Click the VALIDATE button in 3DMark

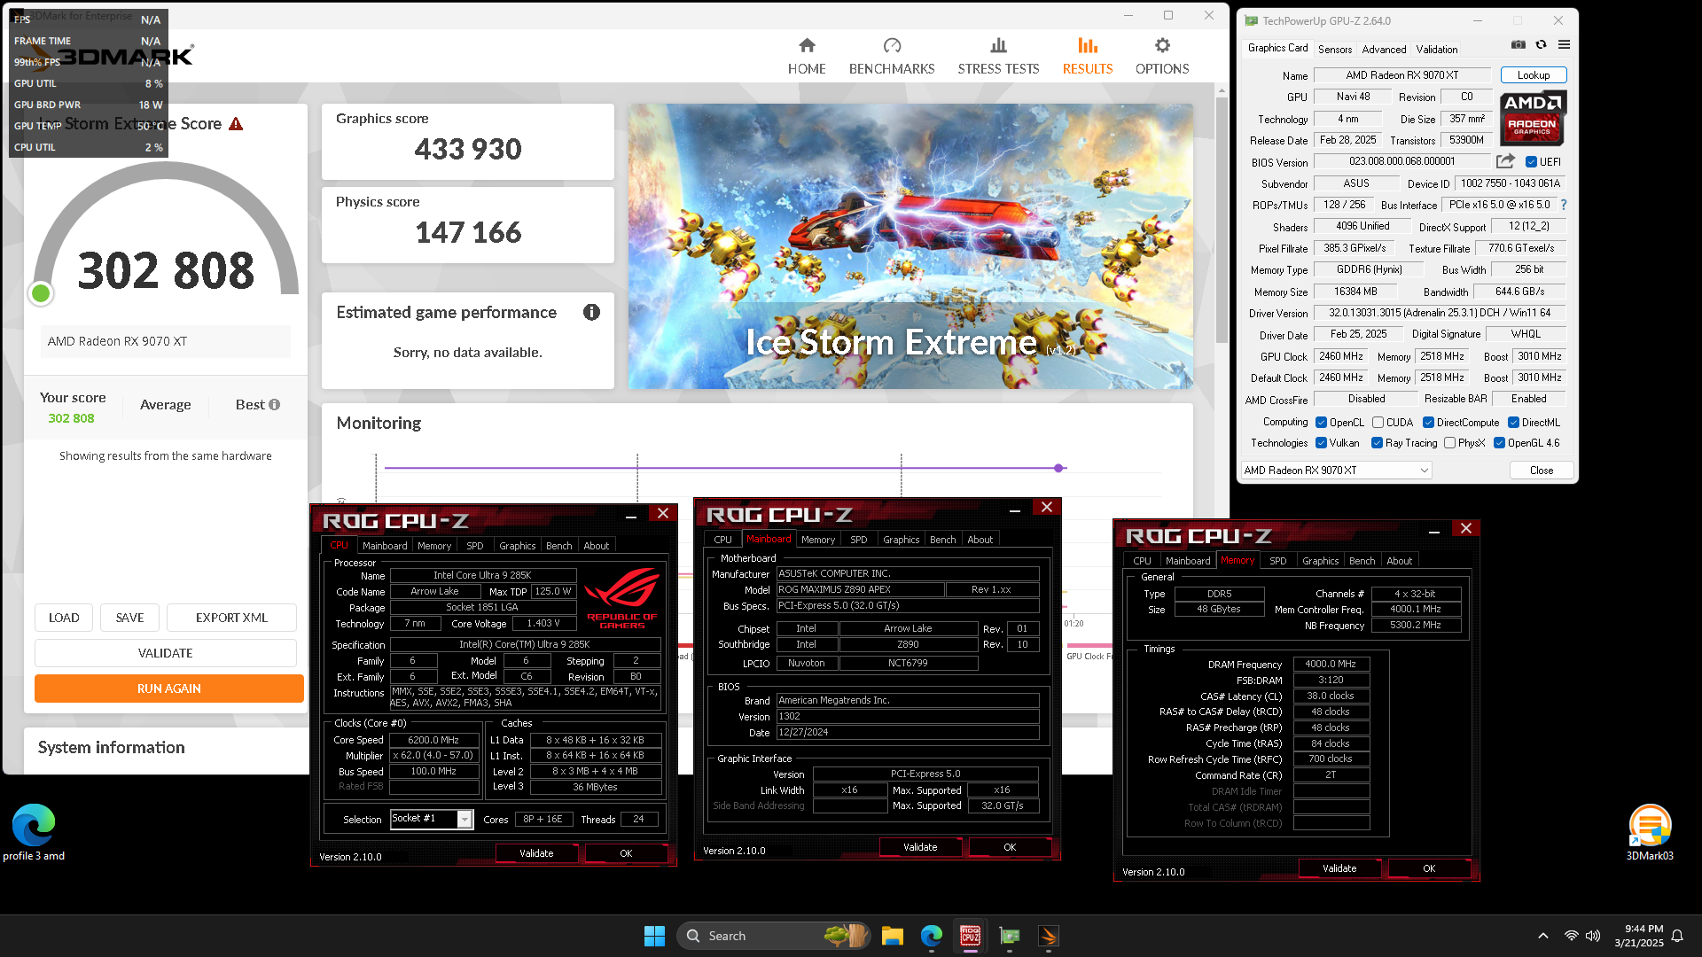click(x=165, y=653)
